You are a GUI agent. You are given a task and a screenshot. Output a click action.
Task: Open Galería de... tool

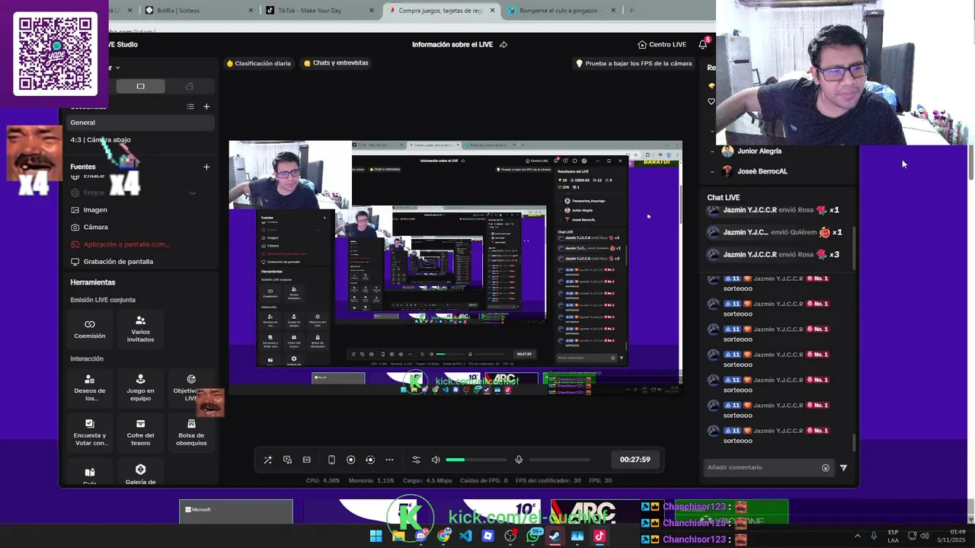(140, 474)
